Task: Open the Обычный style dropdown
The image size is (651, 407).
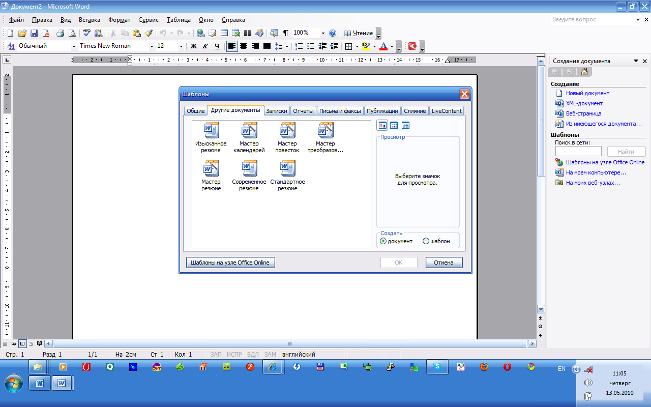Action: [73, 46]
